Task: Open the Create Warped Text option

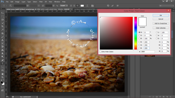Action: click(87, 6)
